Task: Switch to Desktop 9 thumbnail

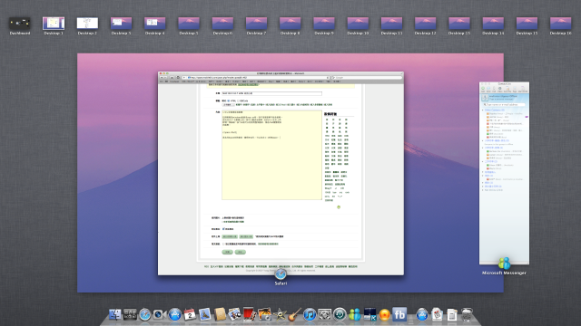Action: (x=324, y=24)
